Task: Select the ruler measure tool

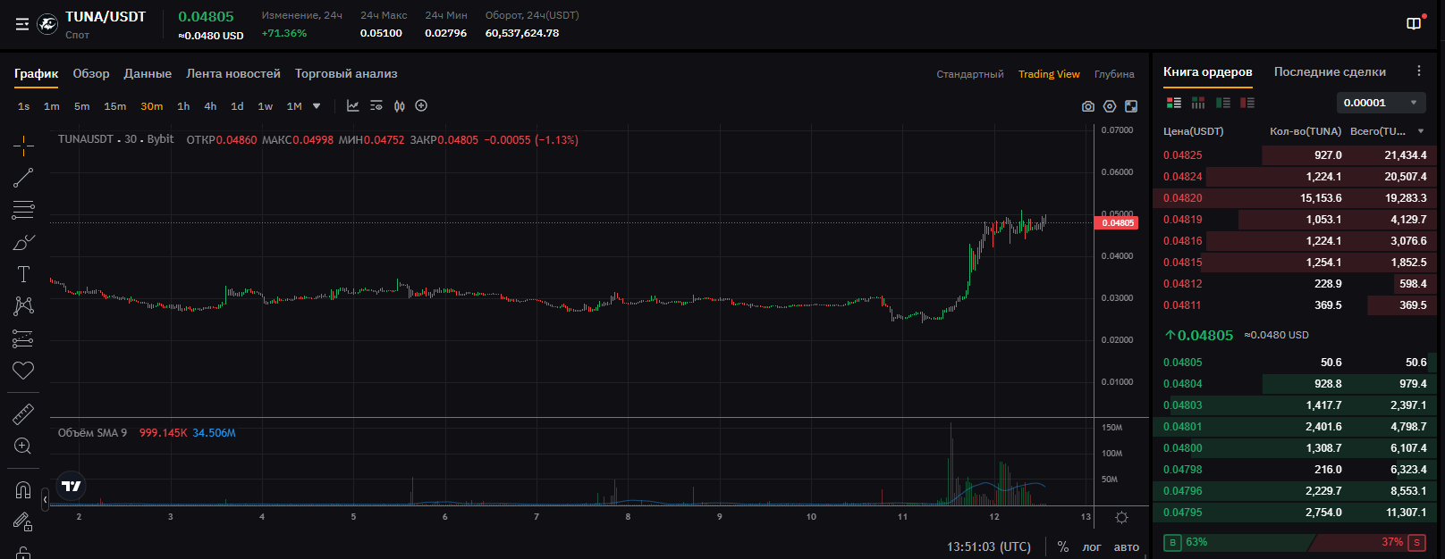Action: tap(23, 414)
